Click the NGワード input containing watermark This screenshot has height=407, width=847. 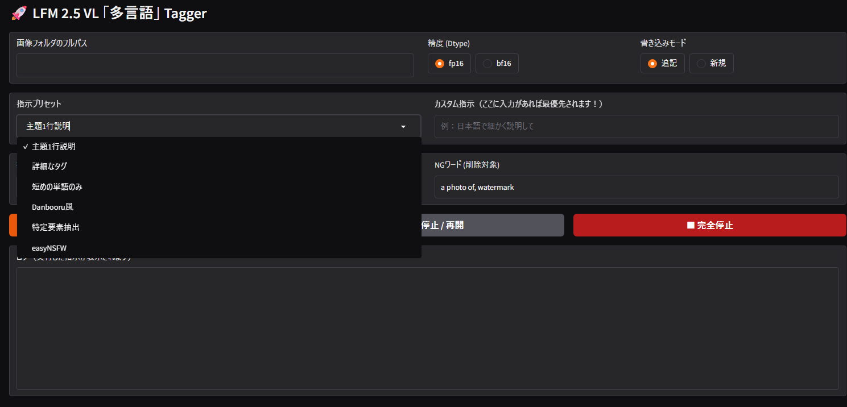[x=636, y=187]
